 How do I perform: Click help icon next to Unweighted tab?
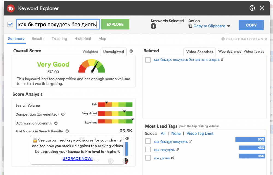(131, 51)
